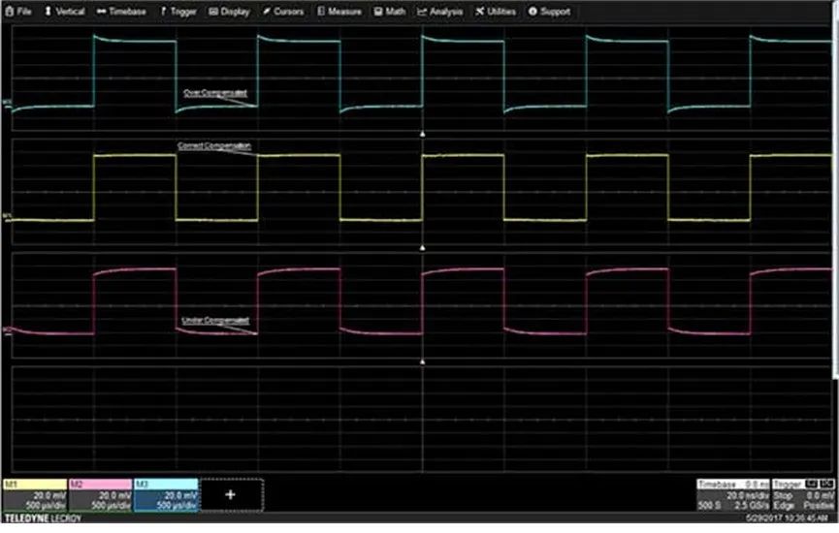Image resolution: width=839 pixels, height=533 pixels.
Task: Open the Trigger descriptor box at bottom
Action: [804, 495]
